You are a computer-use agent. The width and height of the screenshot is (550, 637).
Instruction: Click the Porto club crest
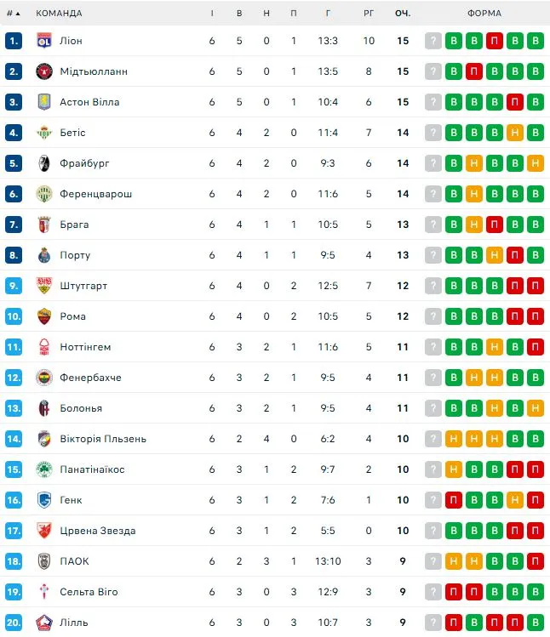coord(44,255)
